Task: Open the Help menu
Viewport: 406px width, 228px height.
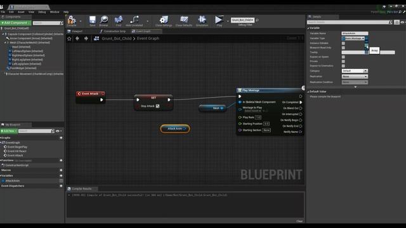Action: pos(66,12)
